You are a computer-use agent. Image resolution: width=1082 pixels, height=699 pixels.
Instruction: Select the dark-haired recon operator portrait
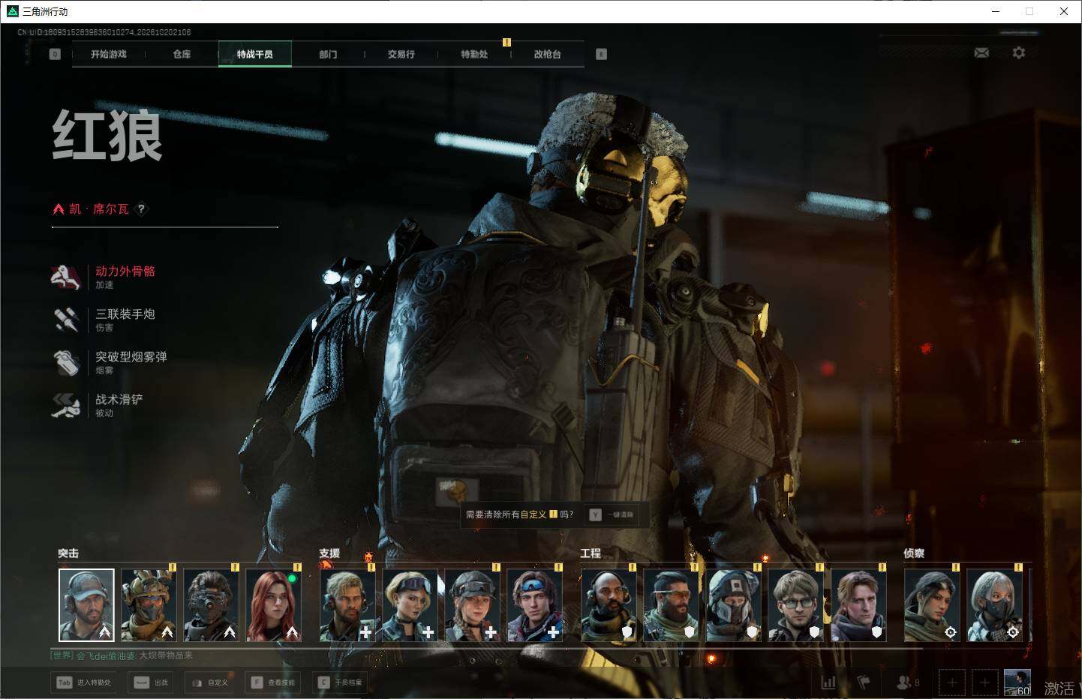pos(932,605)
